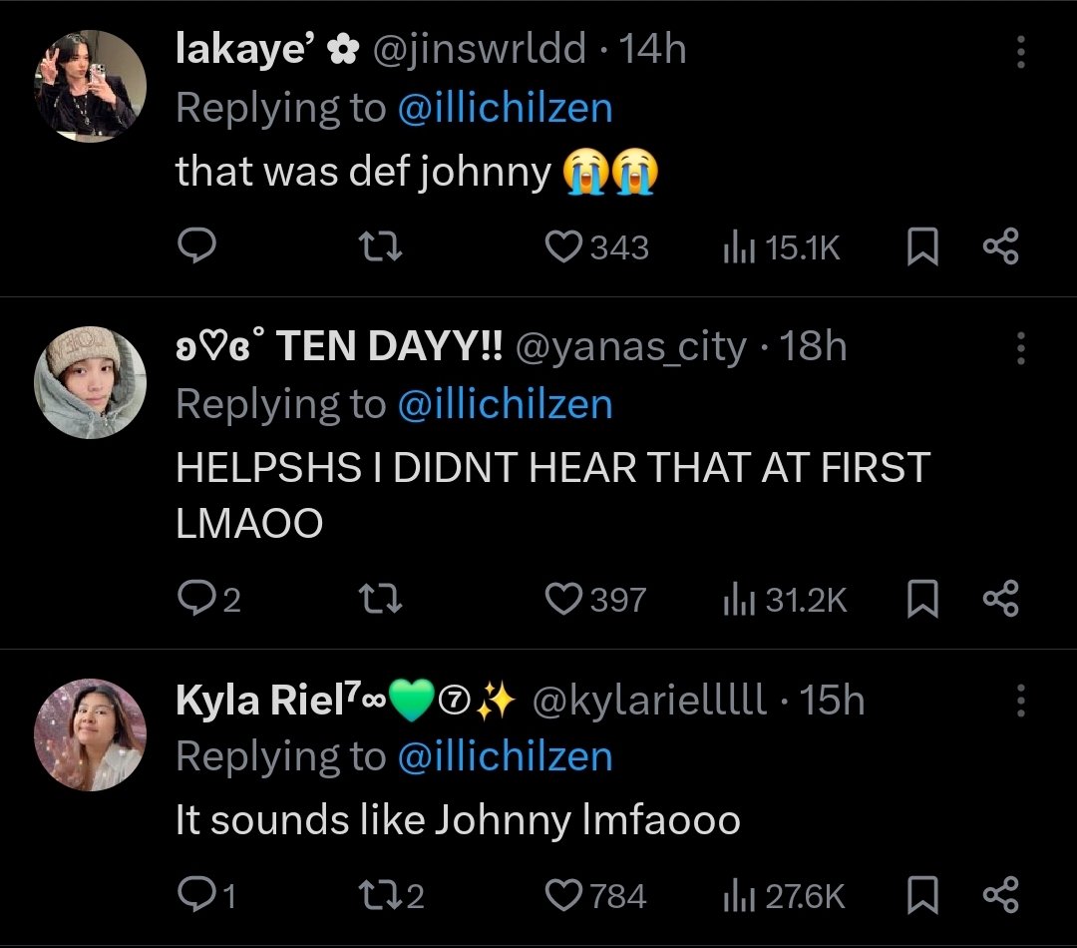Bookmark lakaye's reply
The height and width of the screenshot is (948, 1077).
(922, 247)
